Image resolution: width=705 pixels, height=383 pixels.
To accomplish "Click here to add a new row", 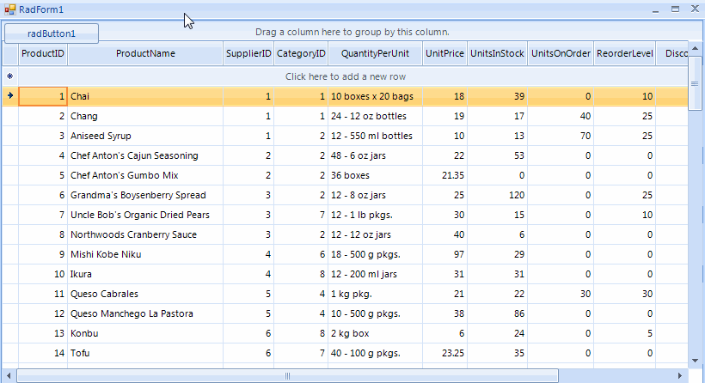I will coord(346,76).
